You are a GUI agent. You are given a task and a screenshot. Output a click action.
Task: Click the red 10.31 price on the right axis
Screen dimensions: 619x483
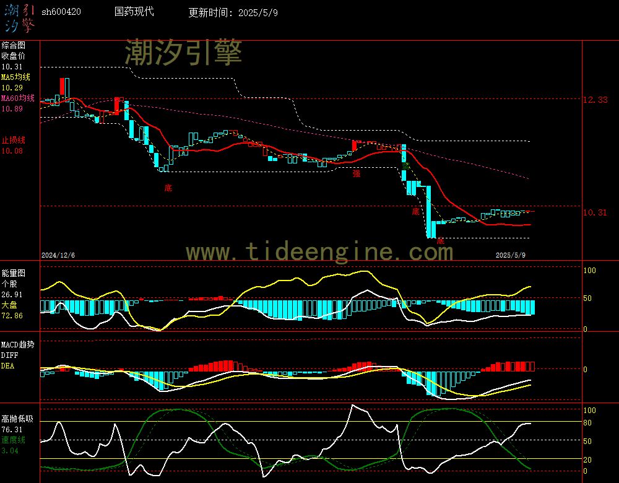pyautogui.click(x=595, y=212)
